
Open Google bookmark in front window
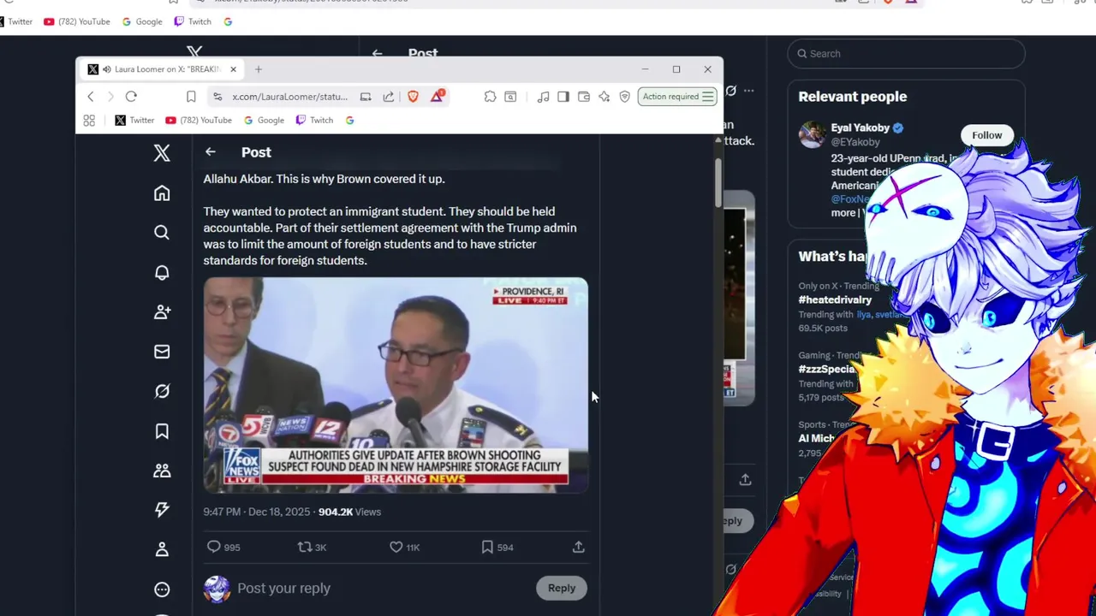(264, 121)
